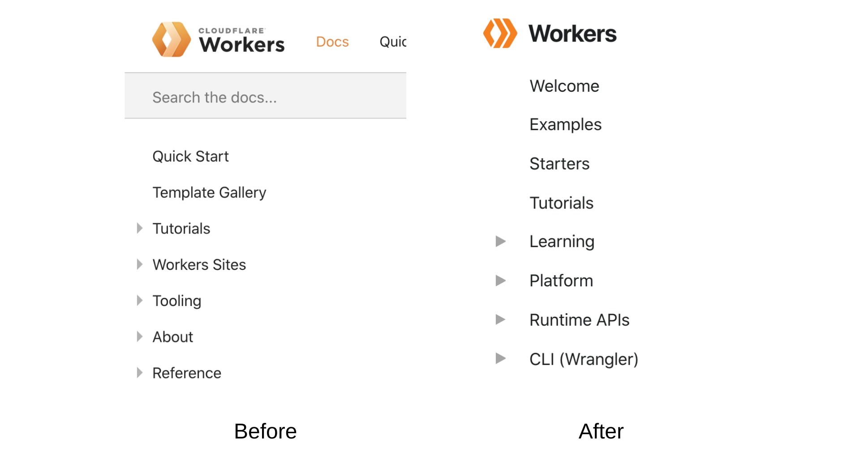Expand the Reference section arrow
860x451 pixels.
[x=140, y=373]
